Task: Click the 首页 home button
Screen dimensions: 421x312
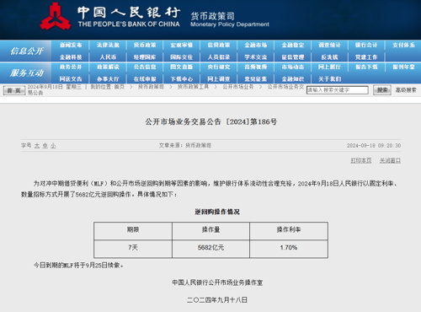Action: 14,90
